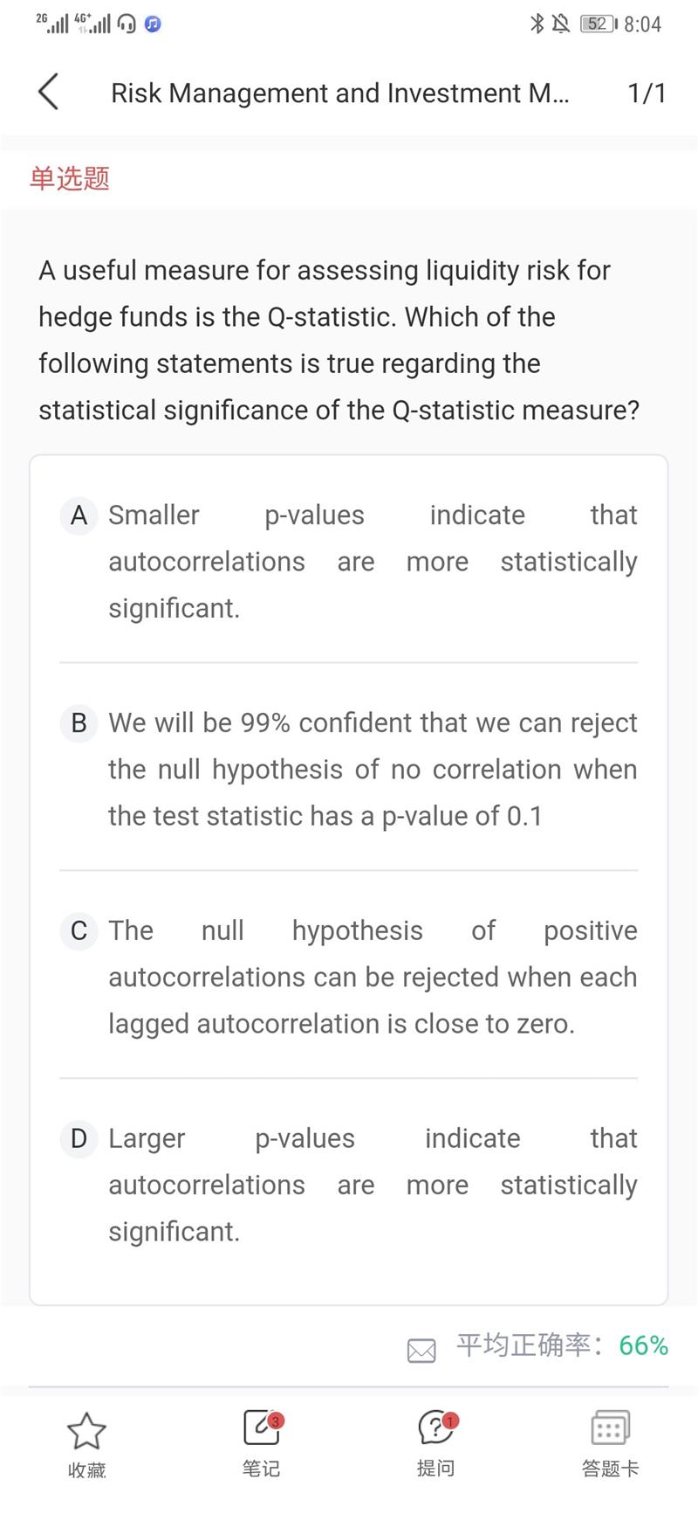
Task: Tap the 66% average accuracy value
Action: pyautogui.click(x=643, y=1345)
